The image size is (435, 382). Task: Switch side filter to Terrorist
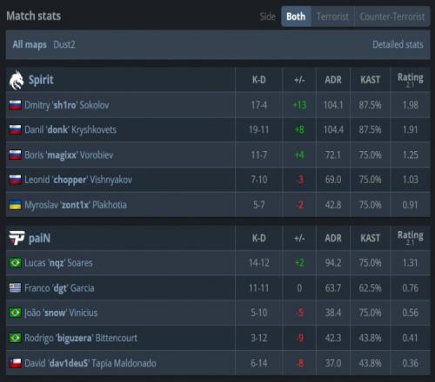[332, 16]
